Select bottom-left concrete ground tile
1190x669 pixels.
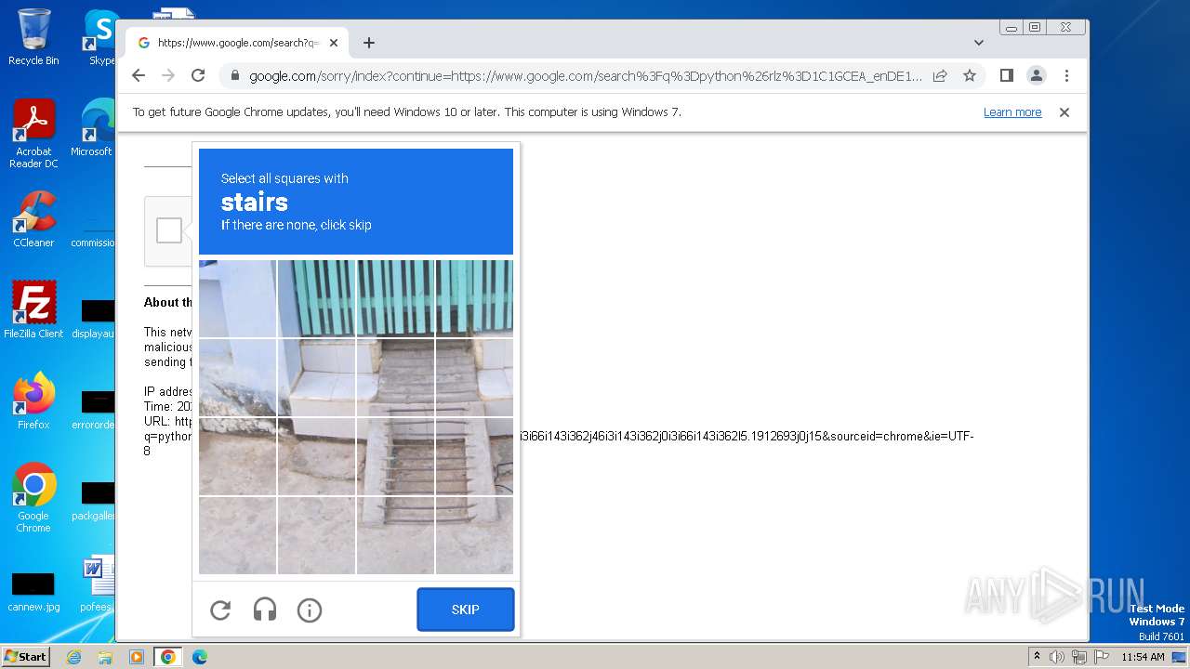click(x=237, y=535)
